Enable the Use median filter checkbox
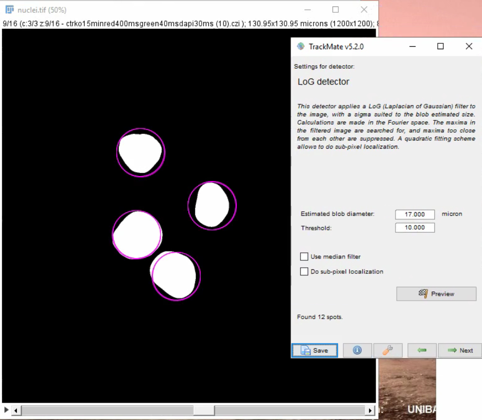 pyautogui.click(x=304, y=256)
